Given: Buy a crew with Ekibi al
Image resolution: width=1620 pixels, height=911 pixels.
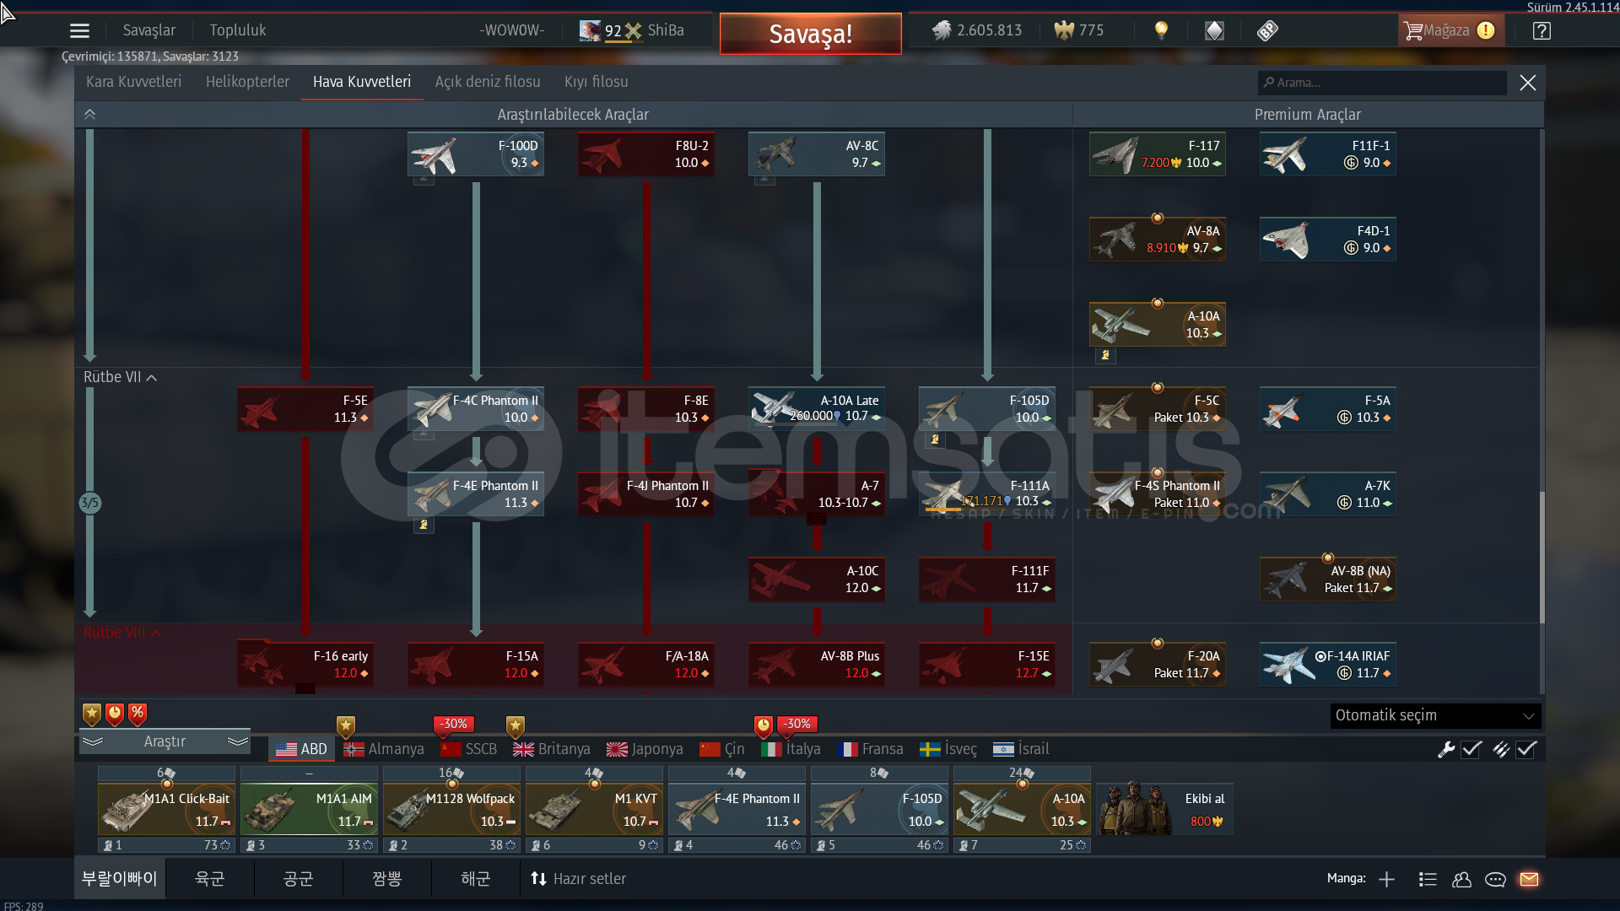Looking at the screenshot, I should click(x=1164, y=808).
